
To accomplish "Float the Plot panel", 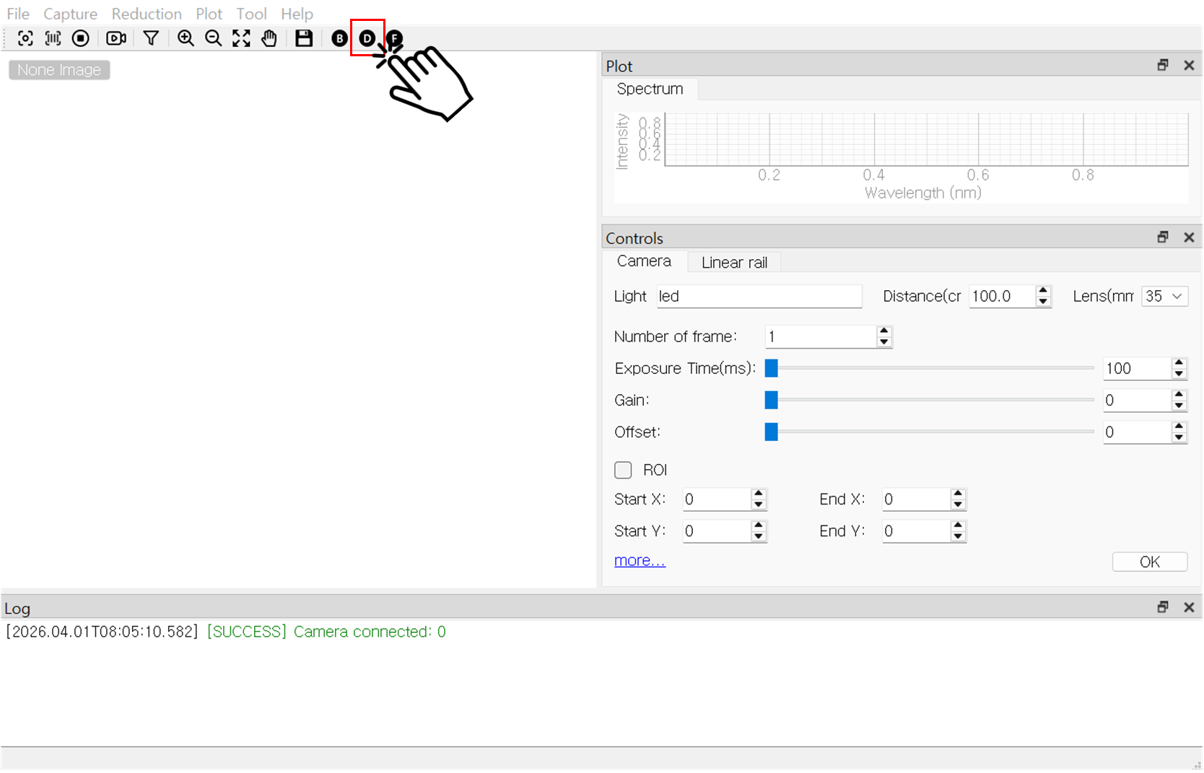I will 1163,65.
